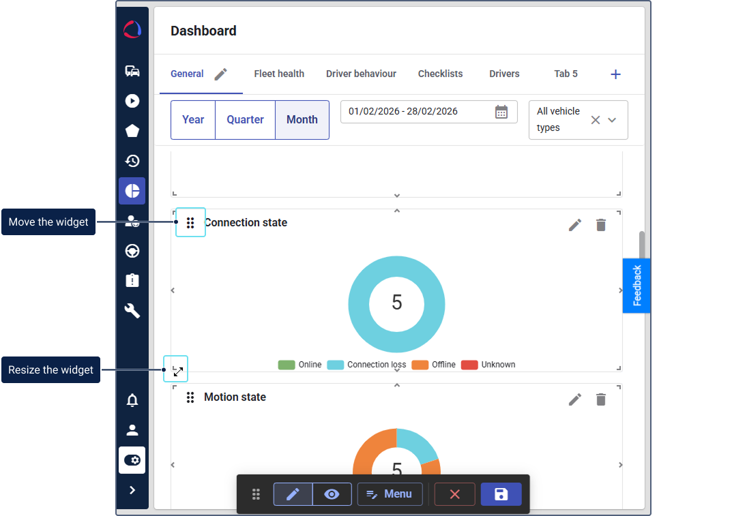Click the calendar icon in date field
The width and height of the screenshot is (732, 516).
coord(501,112)
